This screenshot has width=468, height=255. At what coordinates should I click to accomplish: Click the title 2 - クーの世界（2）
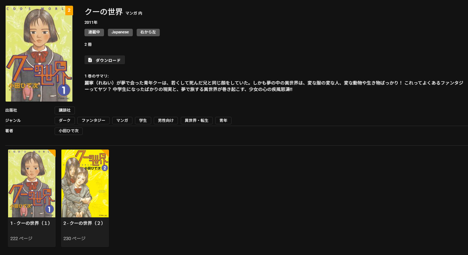click(83, 223)
